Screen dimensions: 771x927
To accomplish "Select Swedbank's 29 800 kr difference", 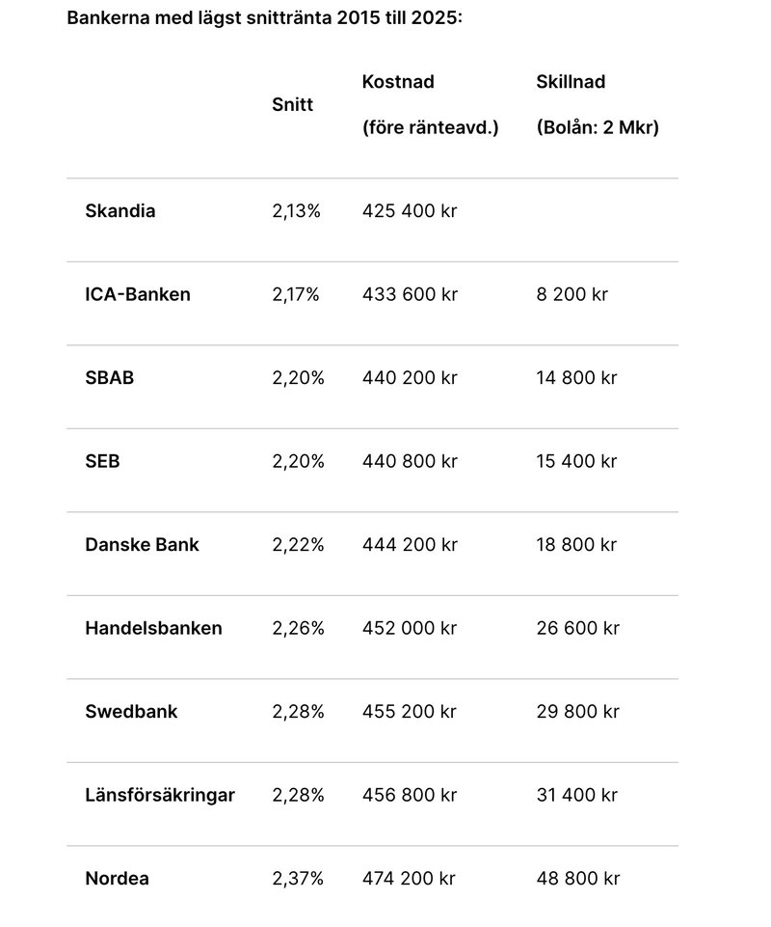I will 577,712.
